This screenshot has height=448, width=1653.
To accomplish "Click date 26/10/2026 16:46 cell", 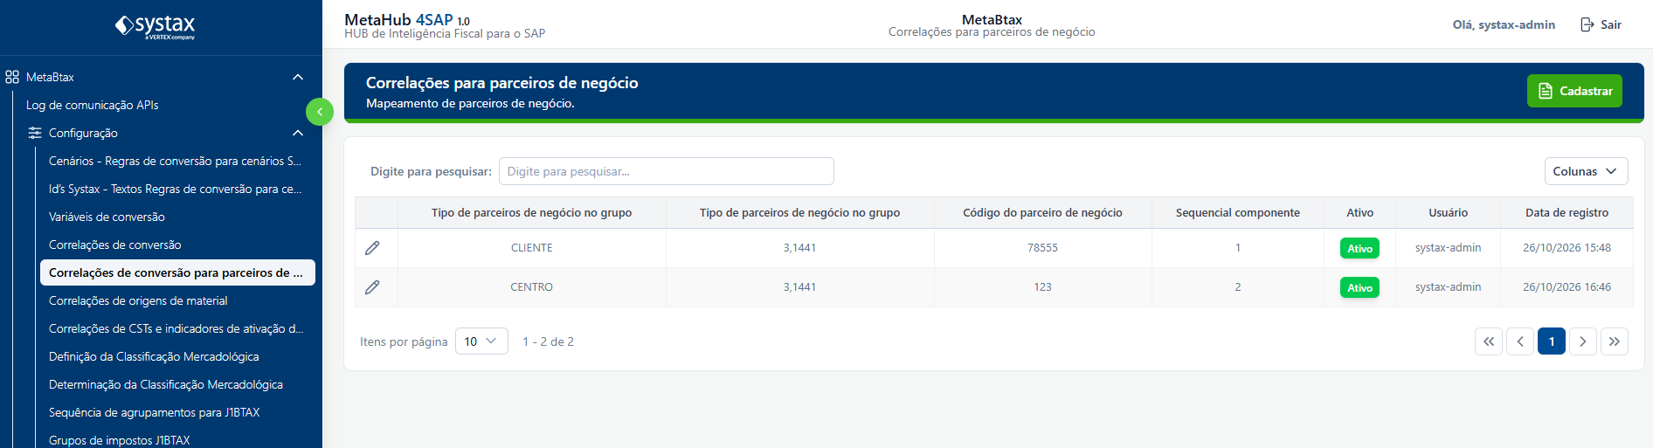I will tap(1567, 287).
